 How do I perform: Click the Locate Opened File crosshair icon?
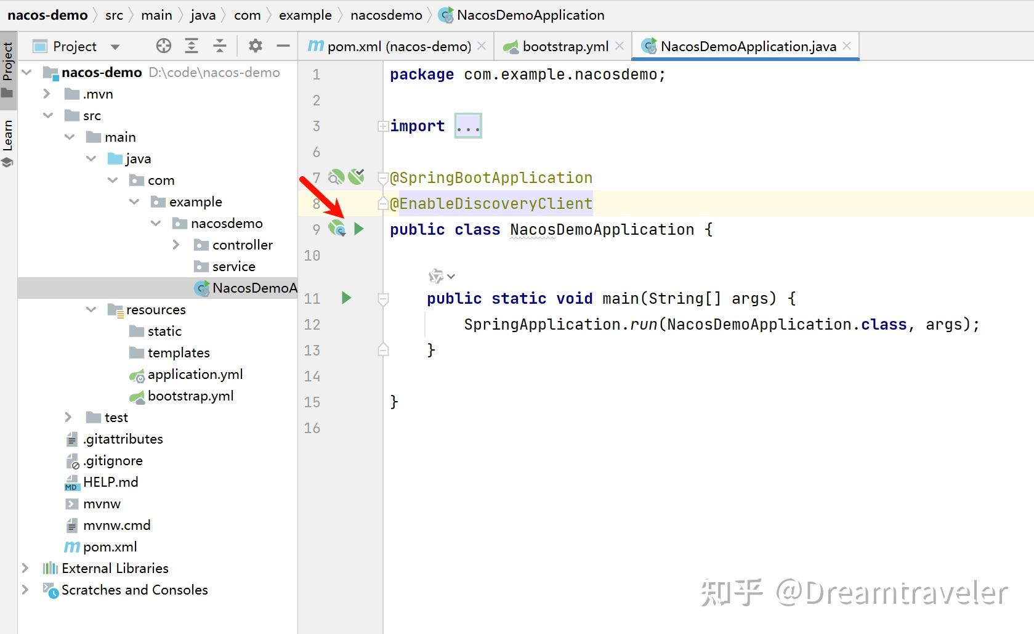tap(163, 46)
